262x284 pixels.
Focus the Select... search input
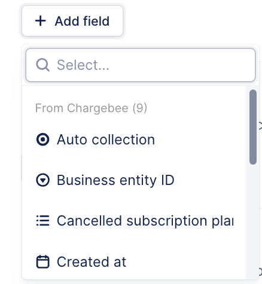(x=141, y=65)
